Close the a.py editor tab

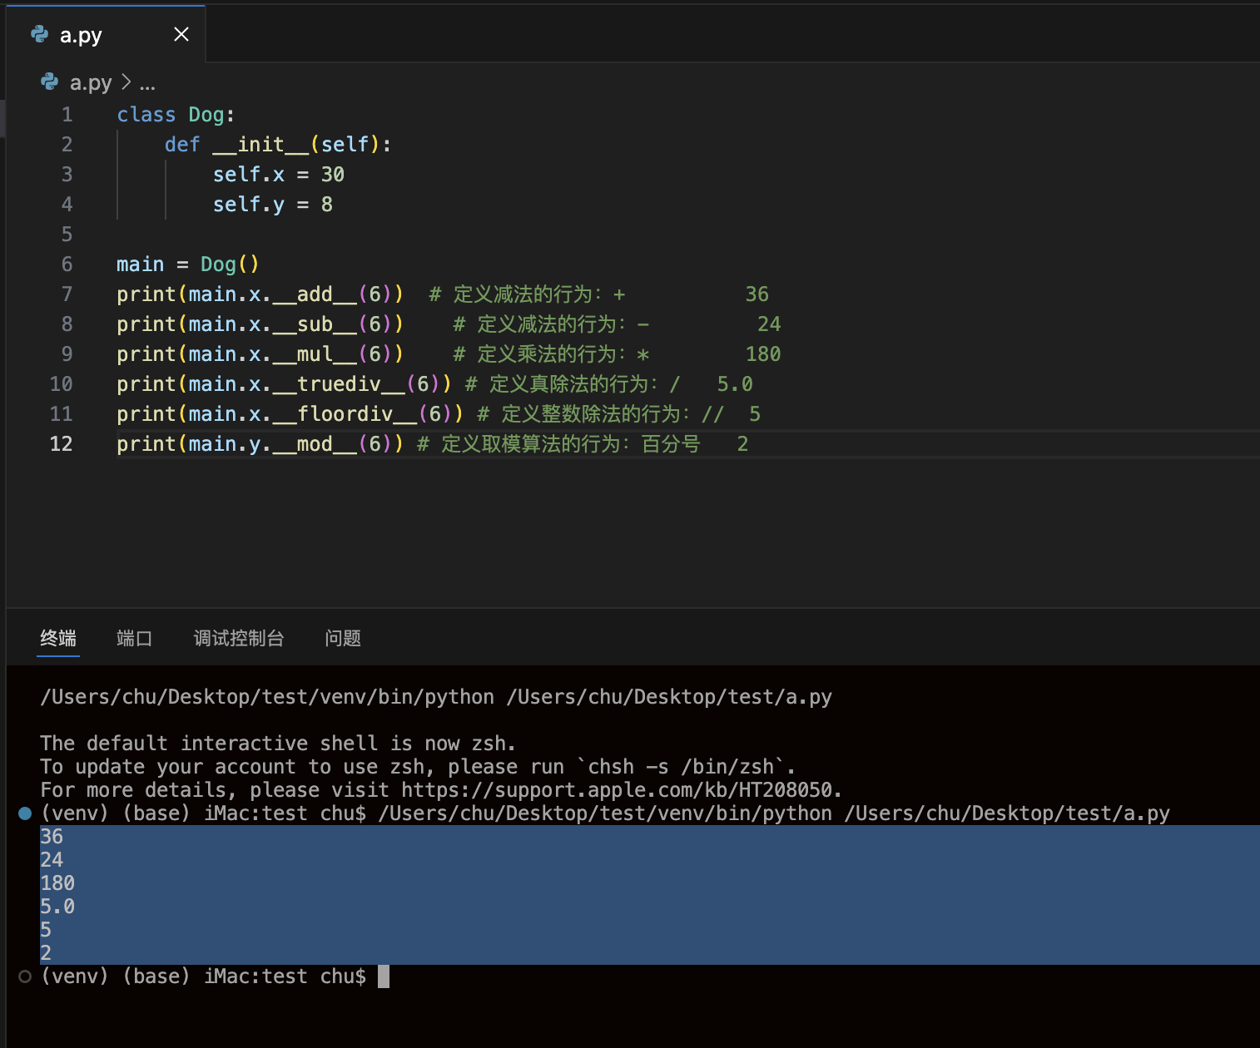pos(181,34)
